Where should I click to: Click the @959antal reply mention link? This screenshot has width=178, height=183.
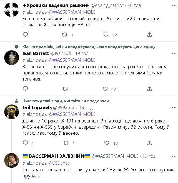[x=60, y=163]
